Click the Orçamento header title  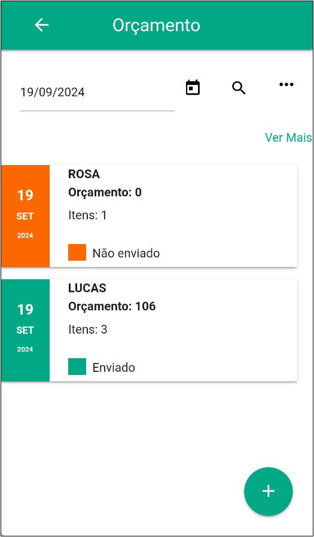coord(157,26)
